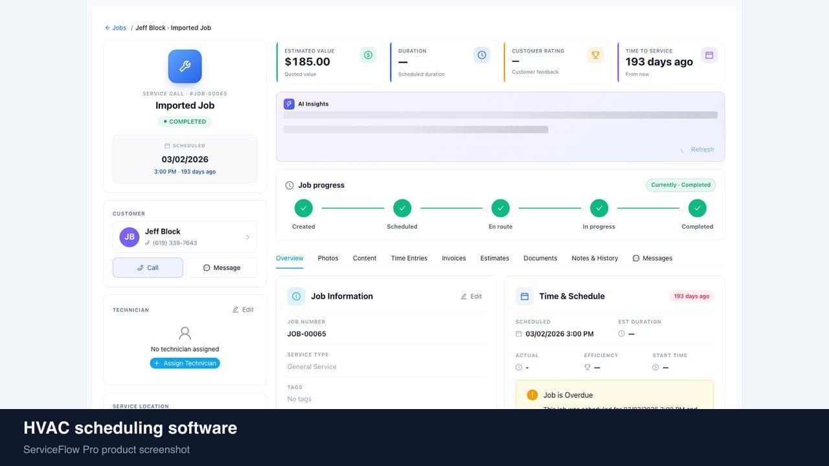Click the dollar icon on Estimated Value card
This screenshot has width=829, height=466.
coord(368,55)
